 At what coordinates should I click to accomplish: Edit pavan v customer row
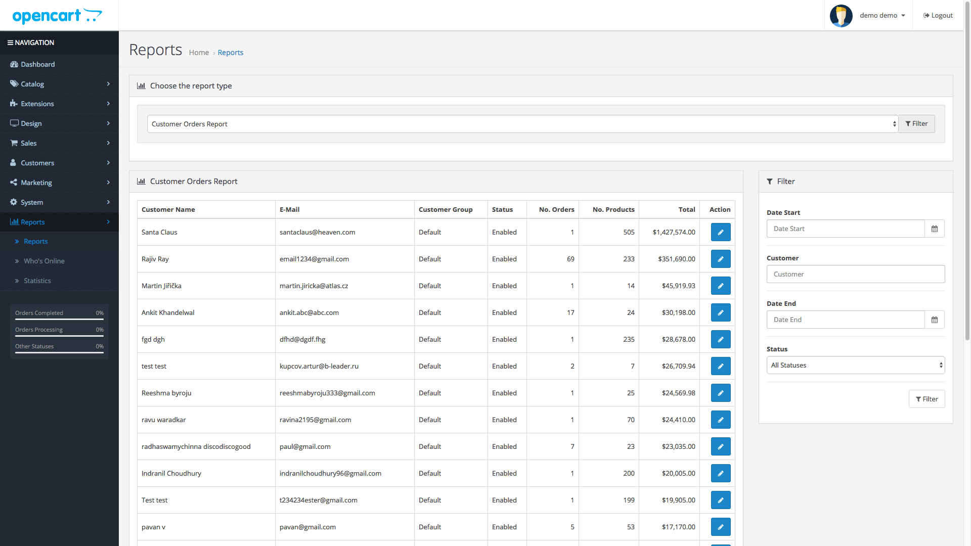(721, 527)
